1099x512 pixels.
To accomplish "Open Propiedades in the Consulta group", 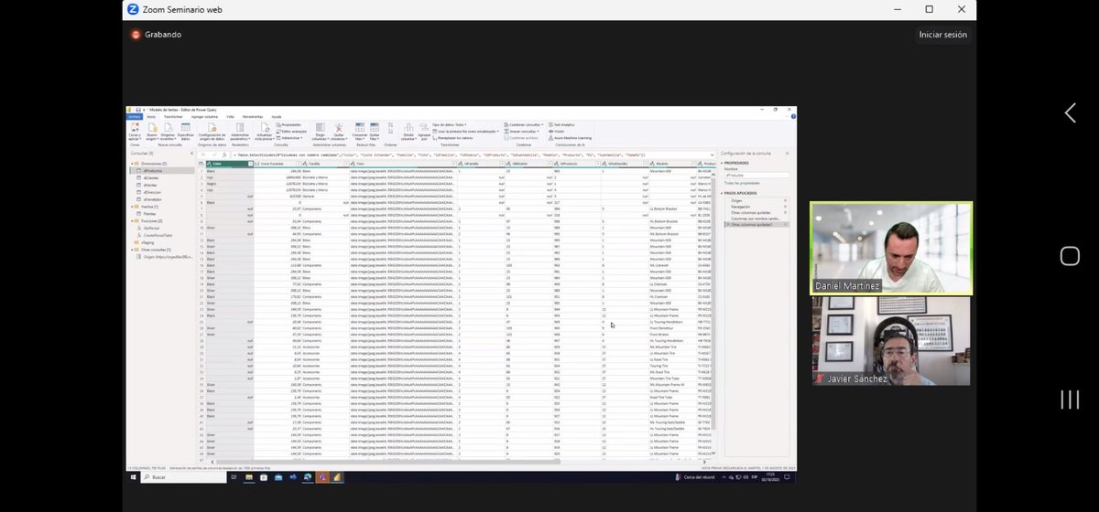I will (290, 124).
